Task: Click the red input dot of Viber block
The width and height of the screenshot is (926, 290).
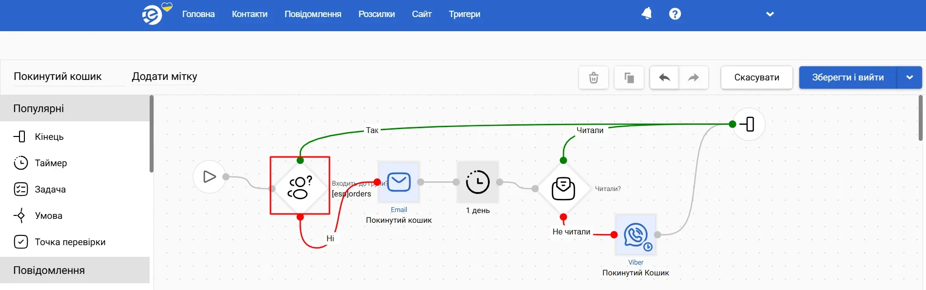Action: pyautogui.click(x=614, y=234)
